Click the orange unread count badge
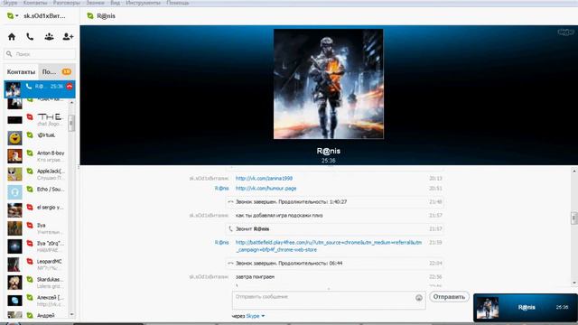This screenshot has width=578, height=325. point(67,72)
